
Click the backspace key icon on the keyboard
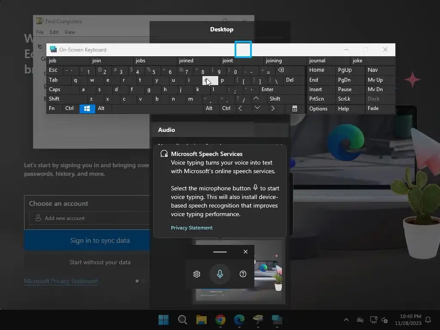click(281, 70)
